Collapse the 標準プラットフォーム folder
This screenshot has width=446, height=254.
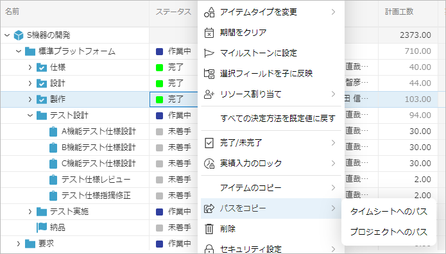click(19, 51)
